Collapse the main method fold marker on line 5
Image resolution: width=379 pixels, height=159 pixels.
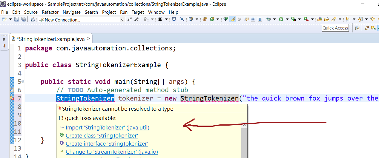pos(23,81)
